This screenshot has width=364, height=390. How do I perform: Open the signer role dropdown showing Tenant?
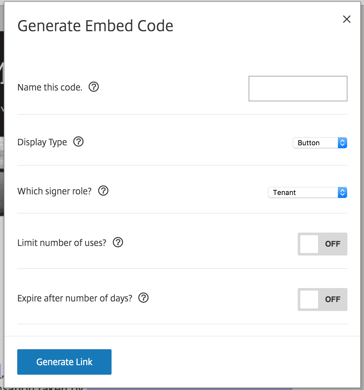[306, 192]
